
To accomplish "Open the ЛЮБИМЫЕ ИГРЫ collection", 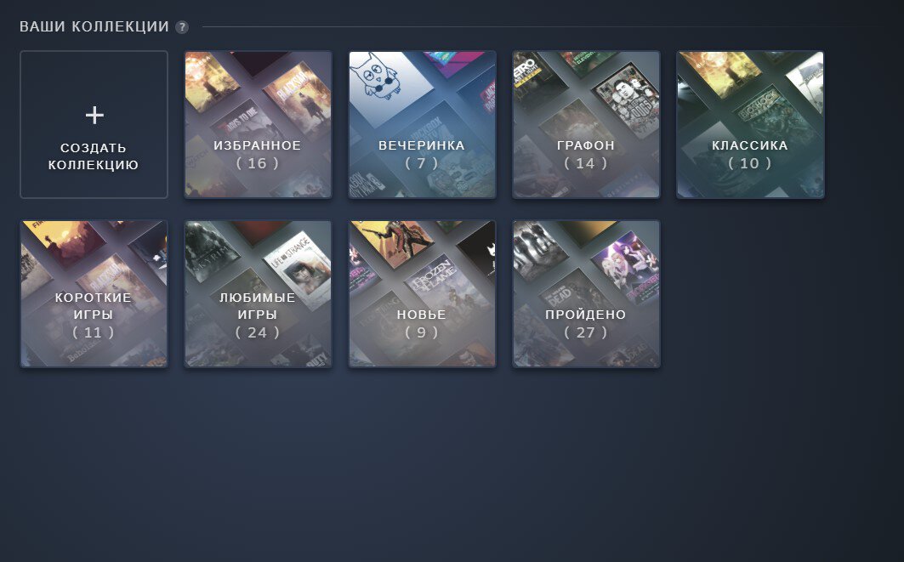I will click(x=258, y=293).
